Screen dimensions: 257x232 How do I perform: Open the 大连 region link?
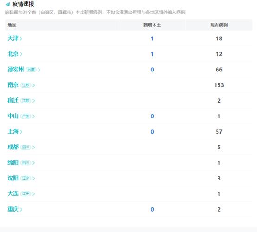[x=13, y=194]
